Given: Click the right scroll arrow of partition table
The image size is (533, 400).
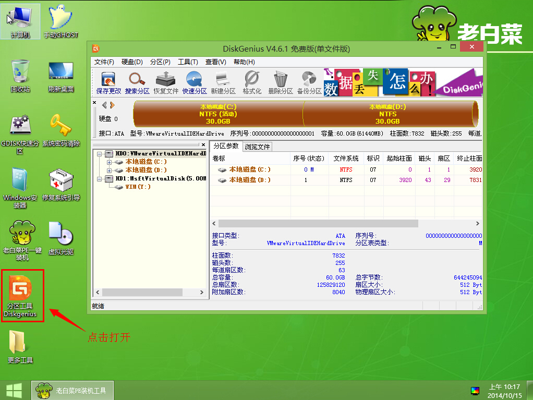Looking at the screenshot, I should tap(478, 223).
